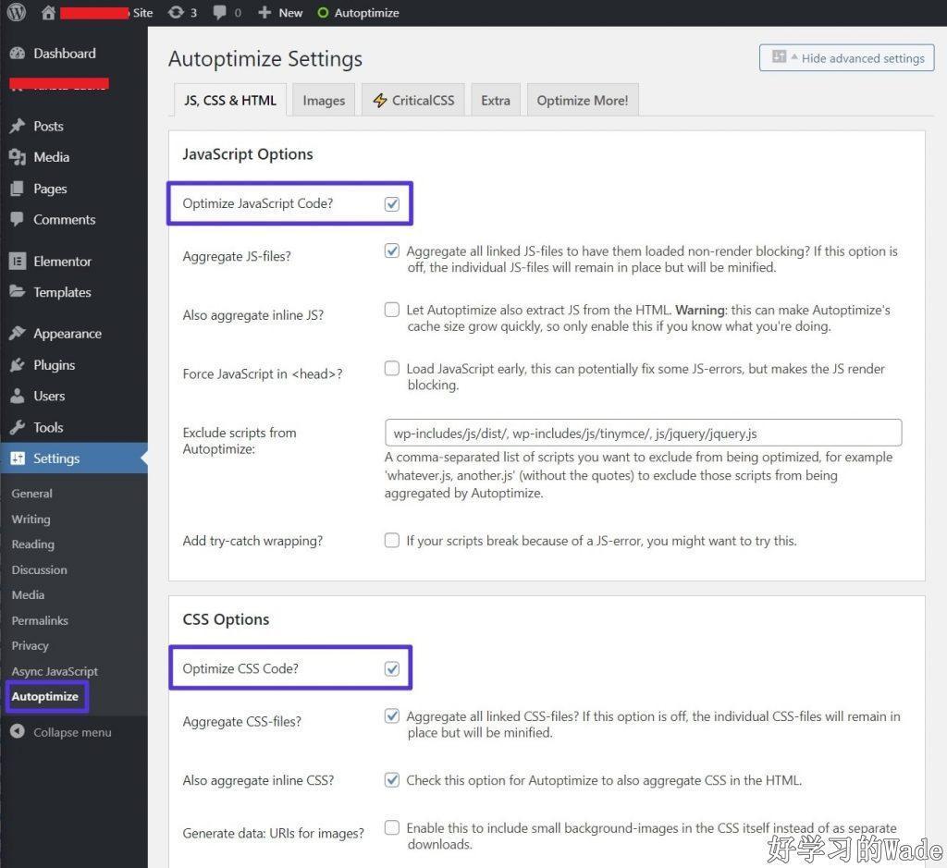
Task: Open Tools menu label
Action: click(x=48, y=427)
